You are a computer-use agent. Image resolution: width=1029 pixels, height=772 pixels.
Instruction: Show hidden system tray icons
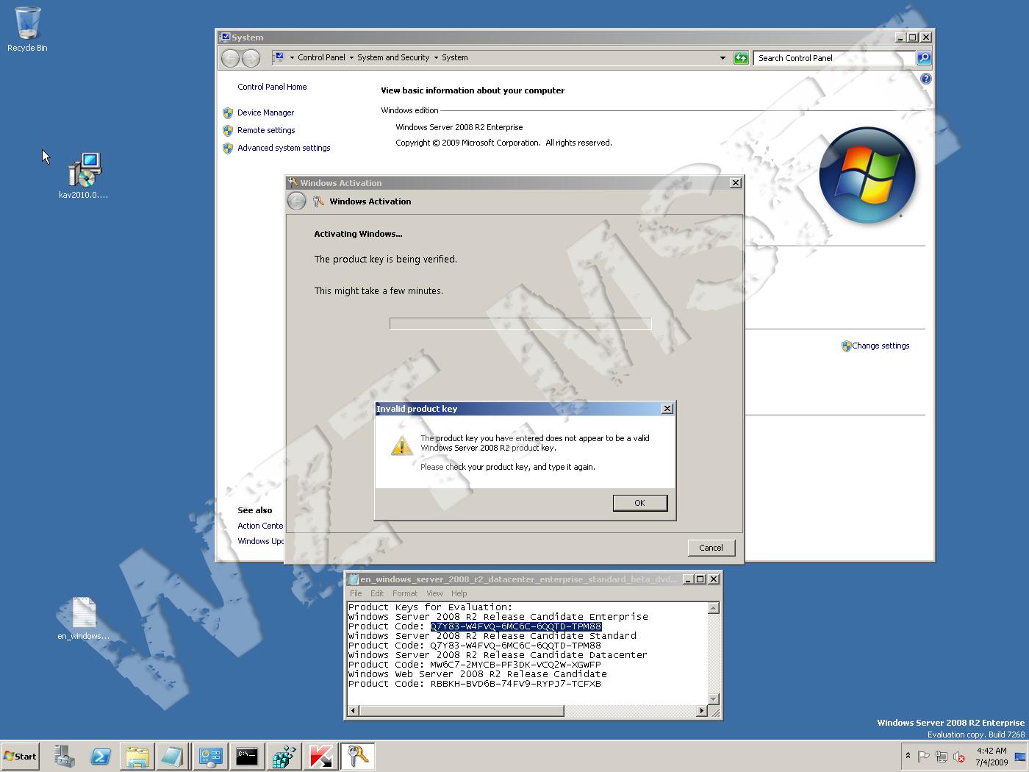(x=908, y=756)
